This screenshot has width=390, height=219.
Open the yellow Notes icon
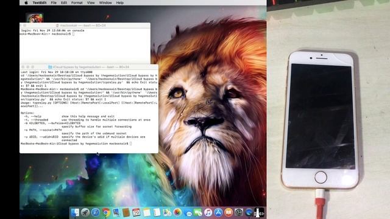pos(146,212)
